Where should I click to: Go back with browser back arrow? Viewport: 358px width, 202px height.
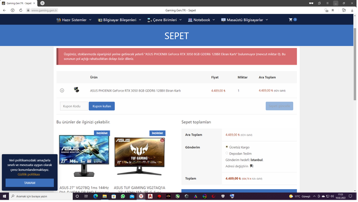[4, 10]
